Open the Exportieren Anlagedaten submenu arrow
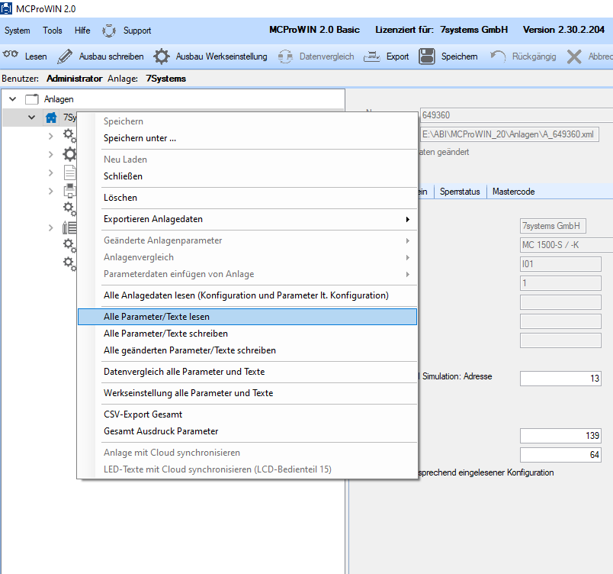Image resolution: width=613 pixels, height=574 pixels. 408,219
